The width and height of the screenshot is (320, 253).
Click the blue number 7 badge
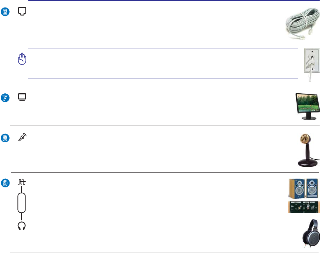tap(5, 98)
